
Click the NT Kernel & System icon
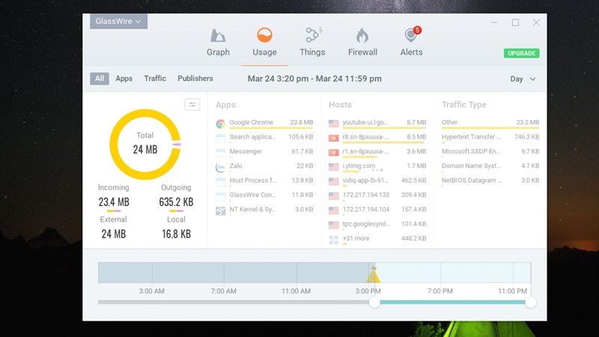click(x=220, y=211)
